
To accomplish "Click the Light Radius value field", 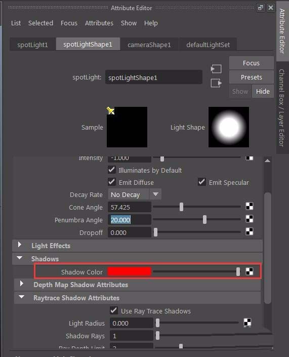I will point(131,323).
